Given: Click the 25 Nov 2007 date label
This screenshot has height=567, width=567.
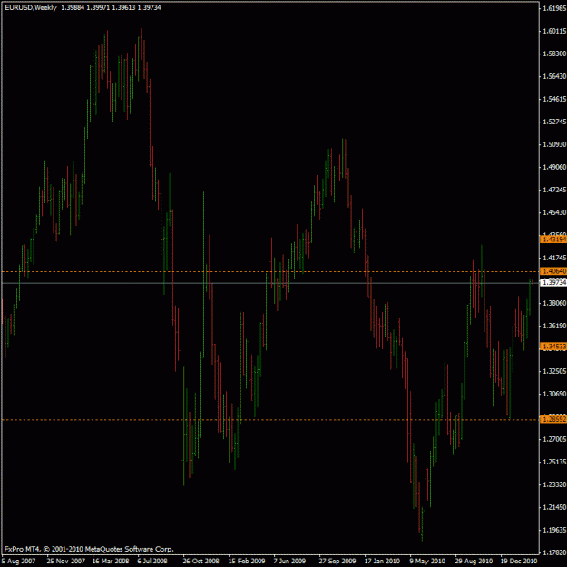Looking at the screenshot, I should coord(66,561).
